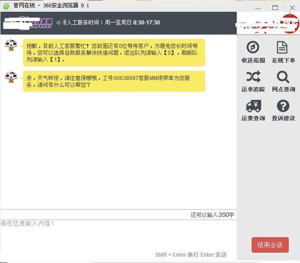This screenshot has width=300, height=263.
Task: Maximize the browser window
Action: point(274,7)
